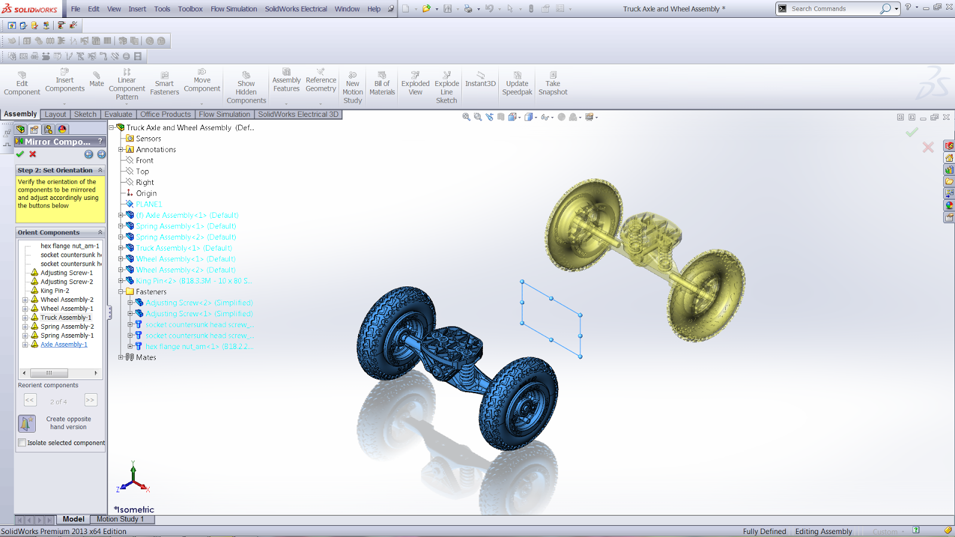Open the Insert menu
Screen dimensions: 955x537
(137, 9)
